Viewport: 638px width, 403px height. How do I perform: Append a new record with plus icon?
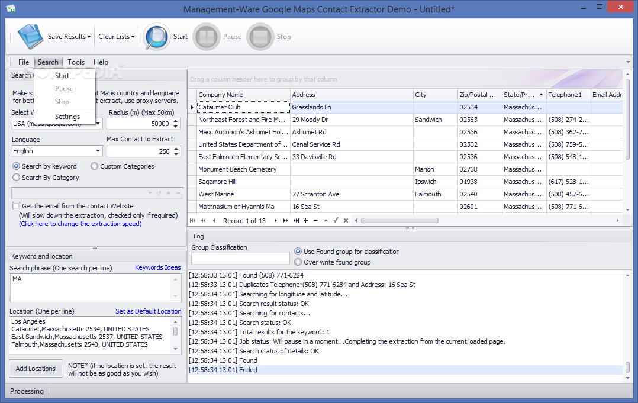305,220
